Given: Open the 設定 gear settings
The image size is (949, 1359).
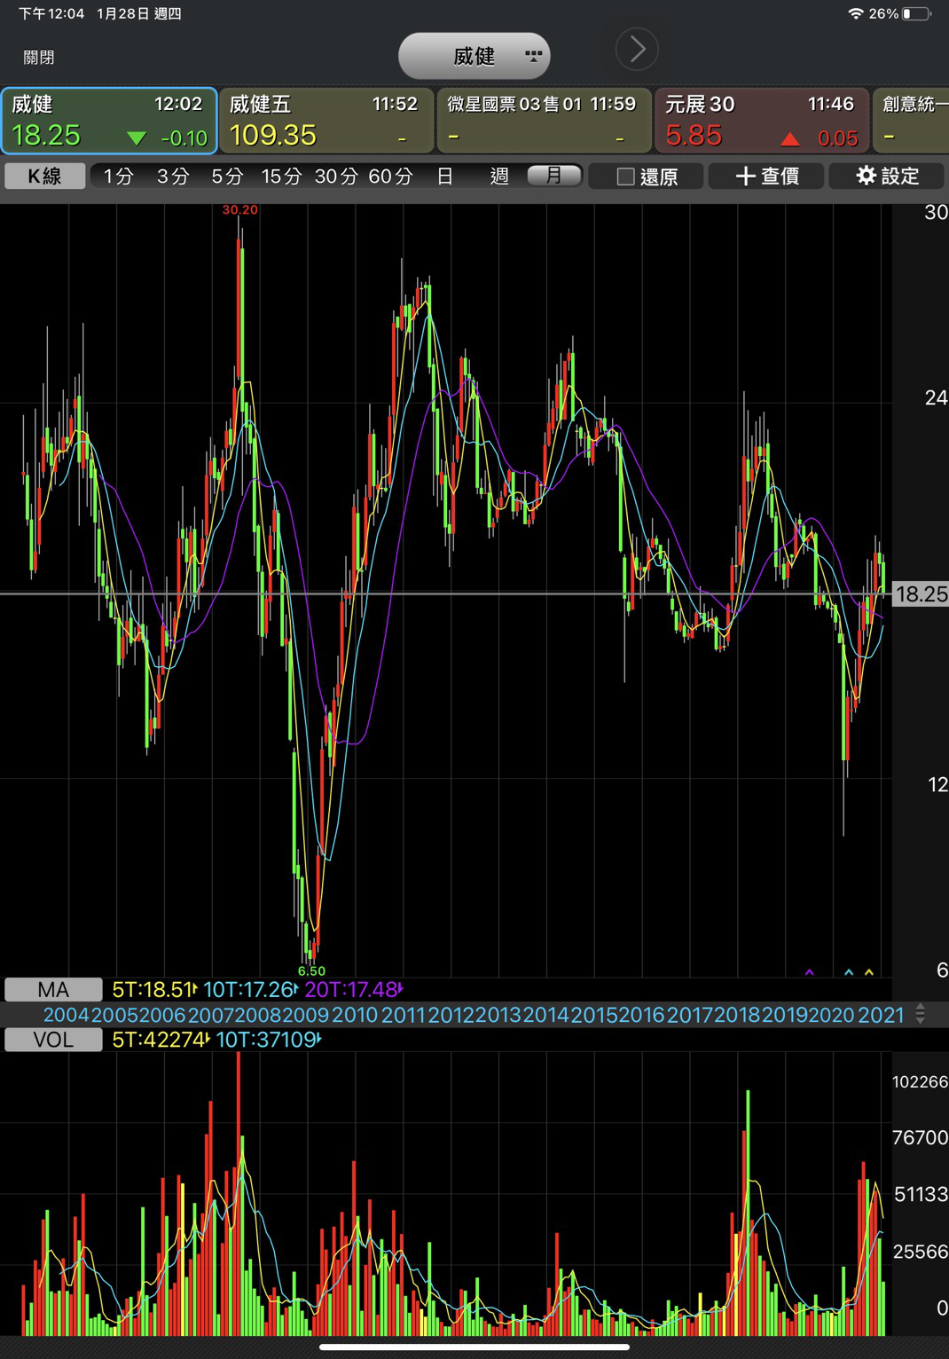Looking at the screenshot, I should pyautogui.click(x=887, y=176).
